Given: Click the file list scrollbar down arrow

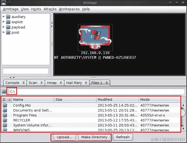Looking at the screenshot, I should point(183,128).
